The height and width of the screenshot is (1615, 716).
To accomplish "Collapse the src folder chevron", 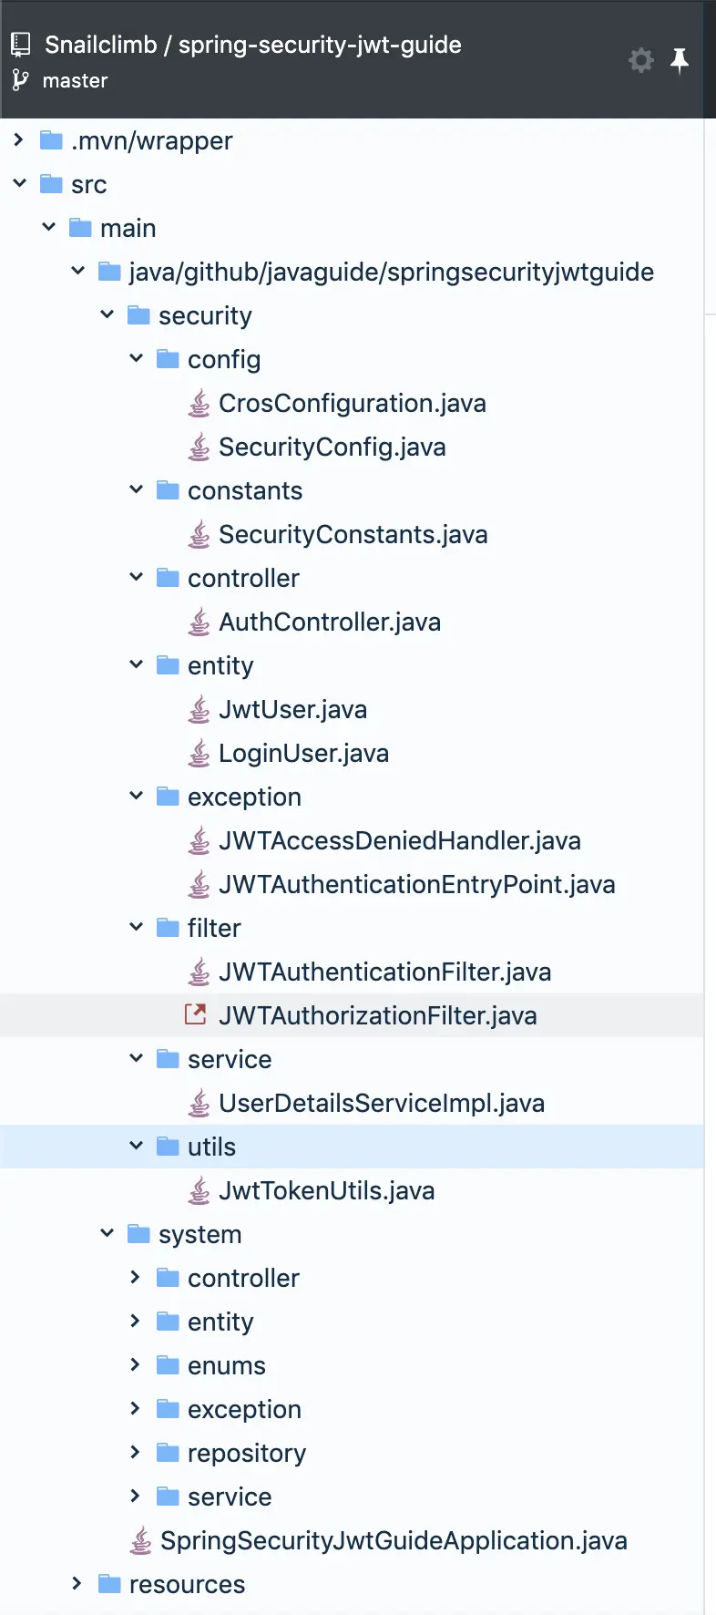I will tap(20, 184).
